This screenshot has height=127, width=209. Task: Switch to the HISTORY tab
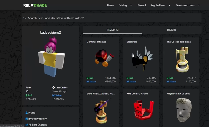(x=172, y=30)
